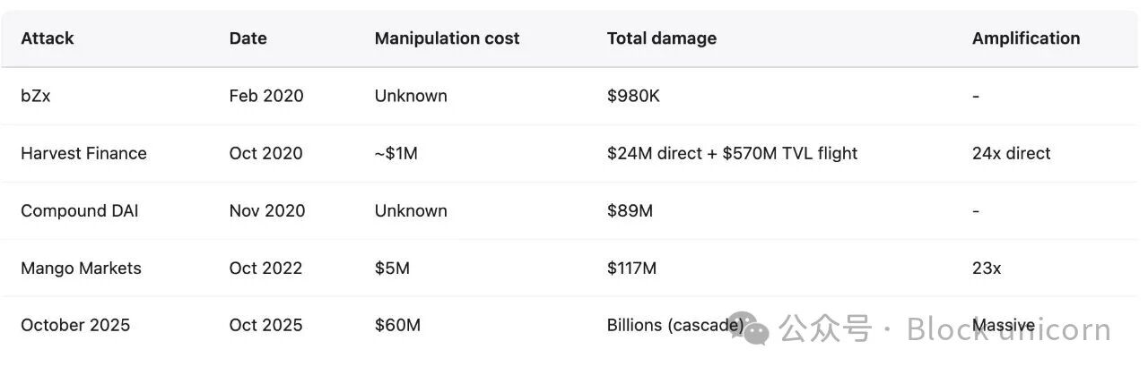Click the $60M manipulation cost cell
Screen dimensions: 1148x375
click(x=397, y=325)
